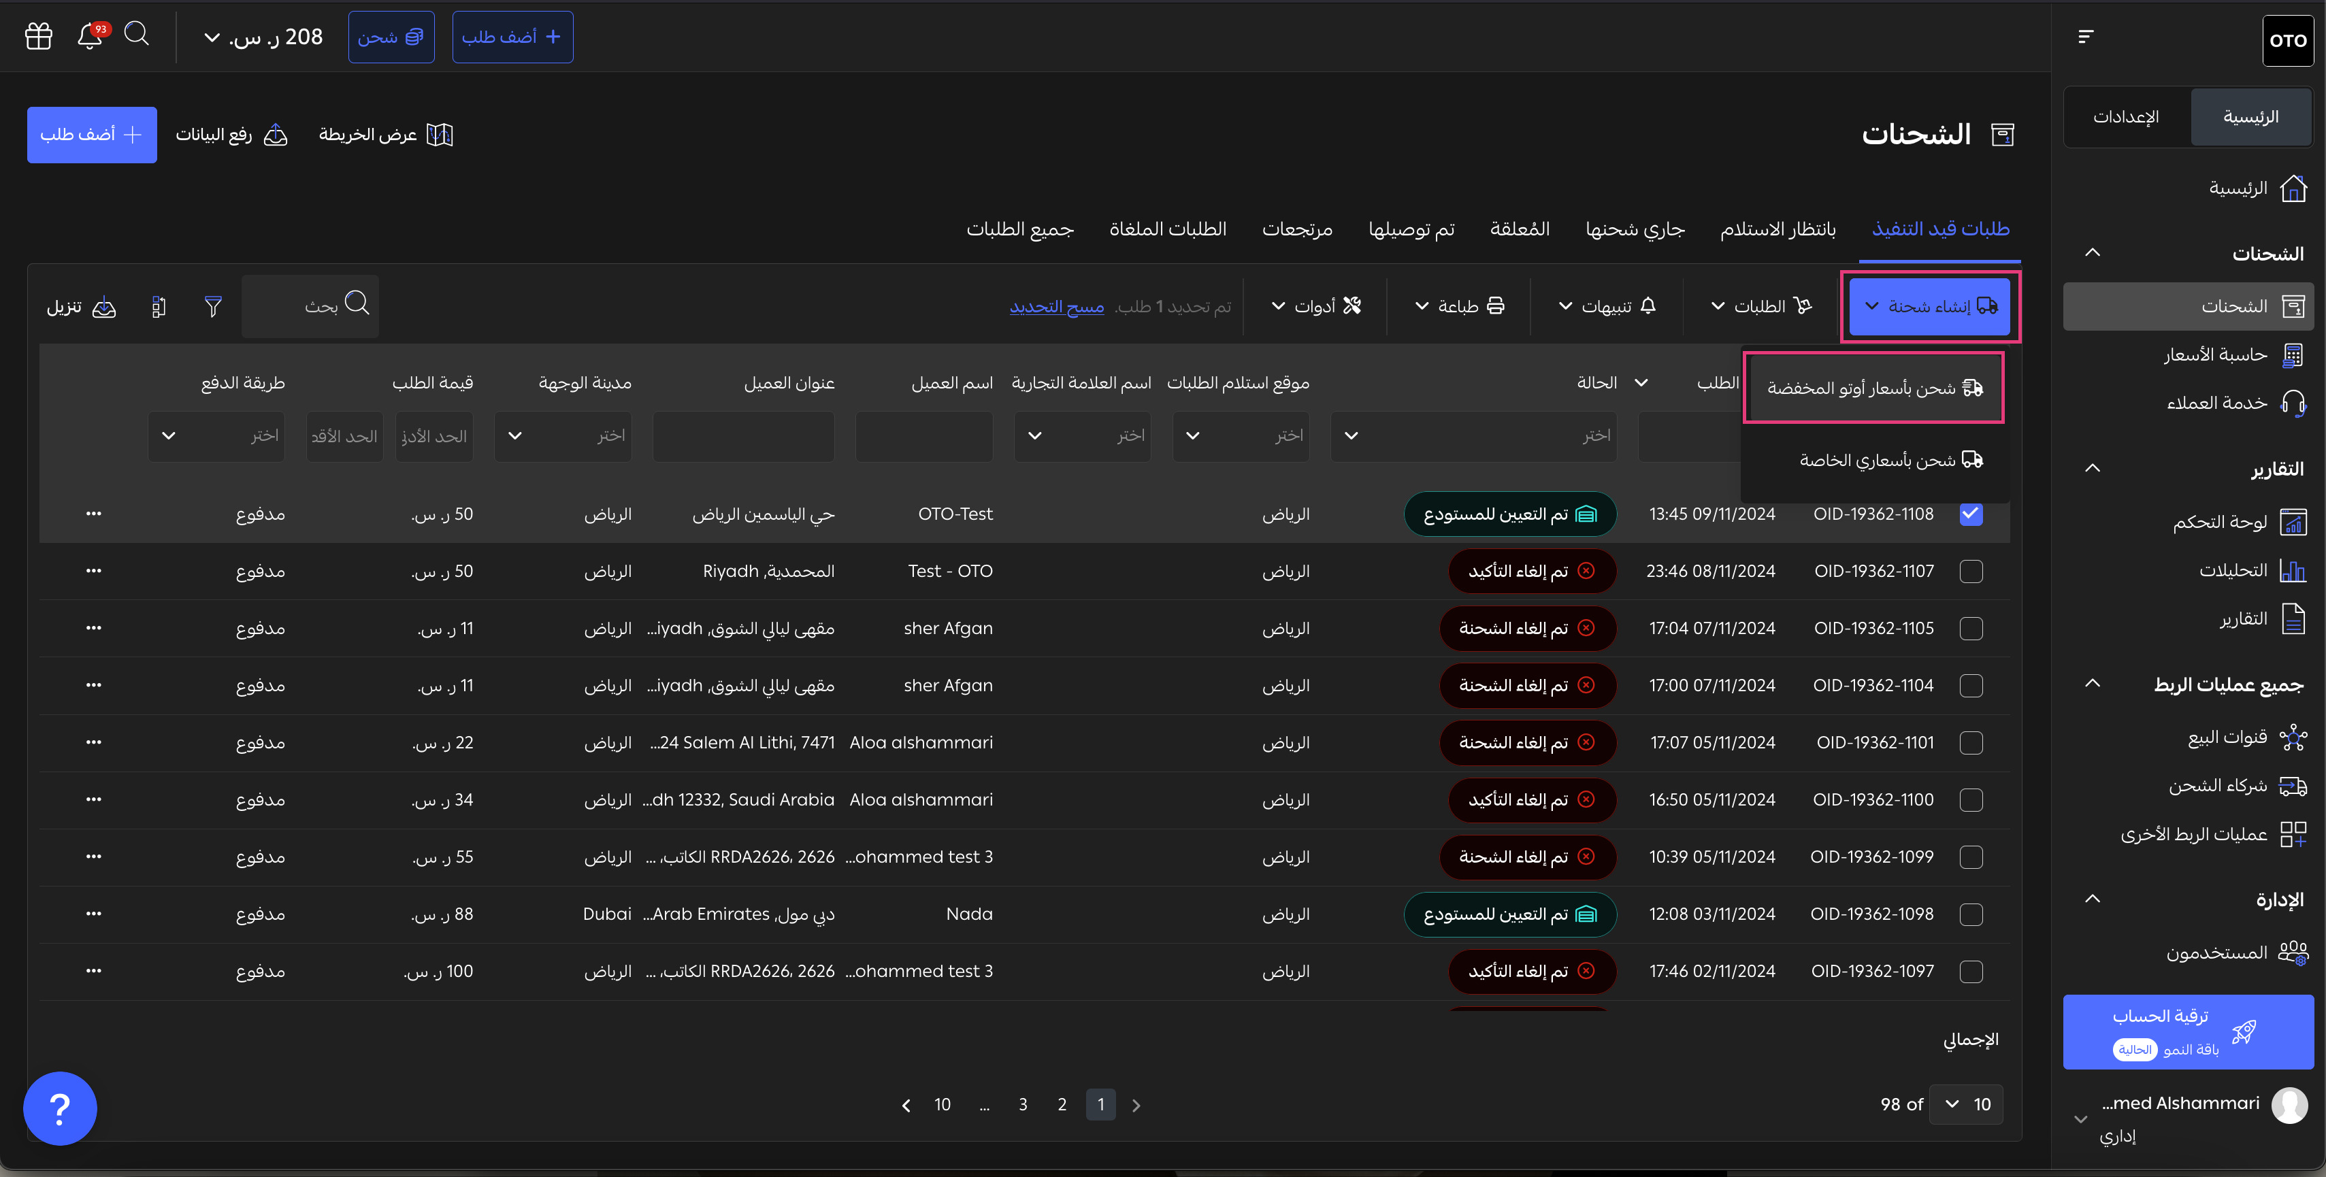Select checkbox for order OID-19362-1105

(1970, 628)
